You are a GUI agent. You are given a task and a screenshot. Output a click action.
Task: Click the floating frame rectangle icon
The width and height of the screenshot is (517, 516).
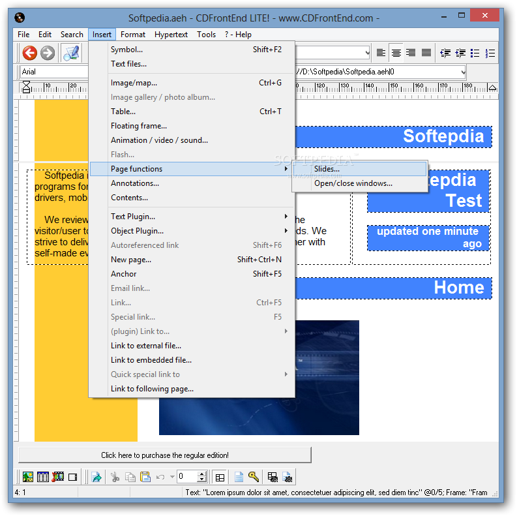[72, 477]
